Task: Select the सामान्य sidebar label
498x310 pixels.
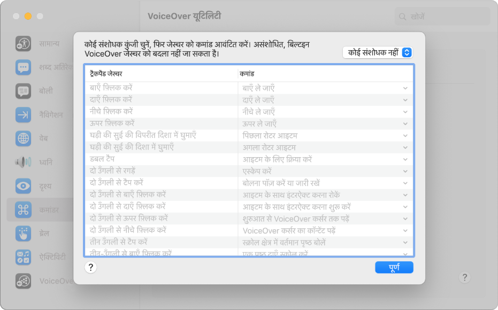Action: pos(49,43)
